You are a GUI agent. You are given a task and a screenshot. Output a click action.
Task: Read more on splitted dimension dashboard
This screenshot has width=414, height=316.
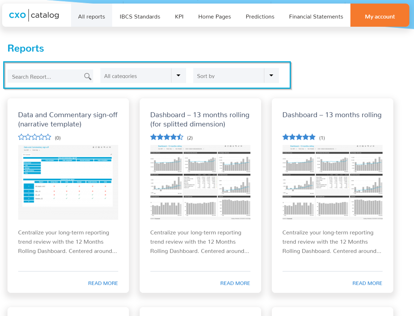235,283
